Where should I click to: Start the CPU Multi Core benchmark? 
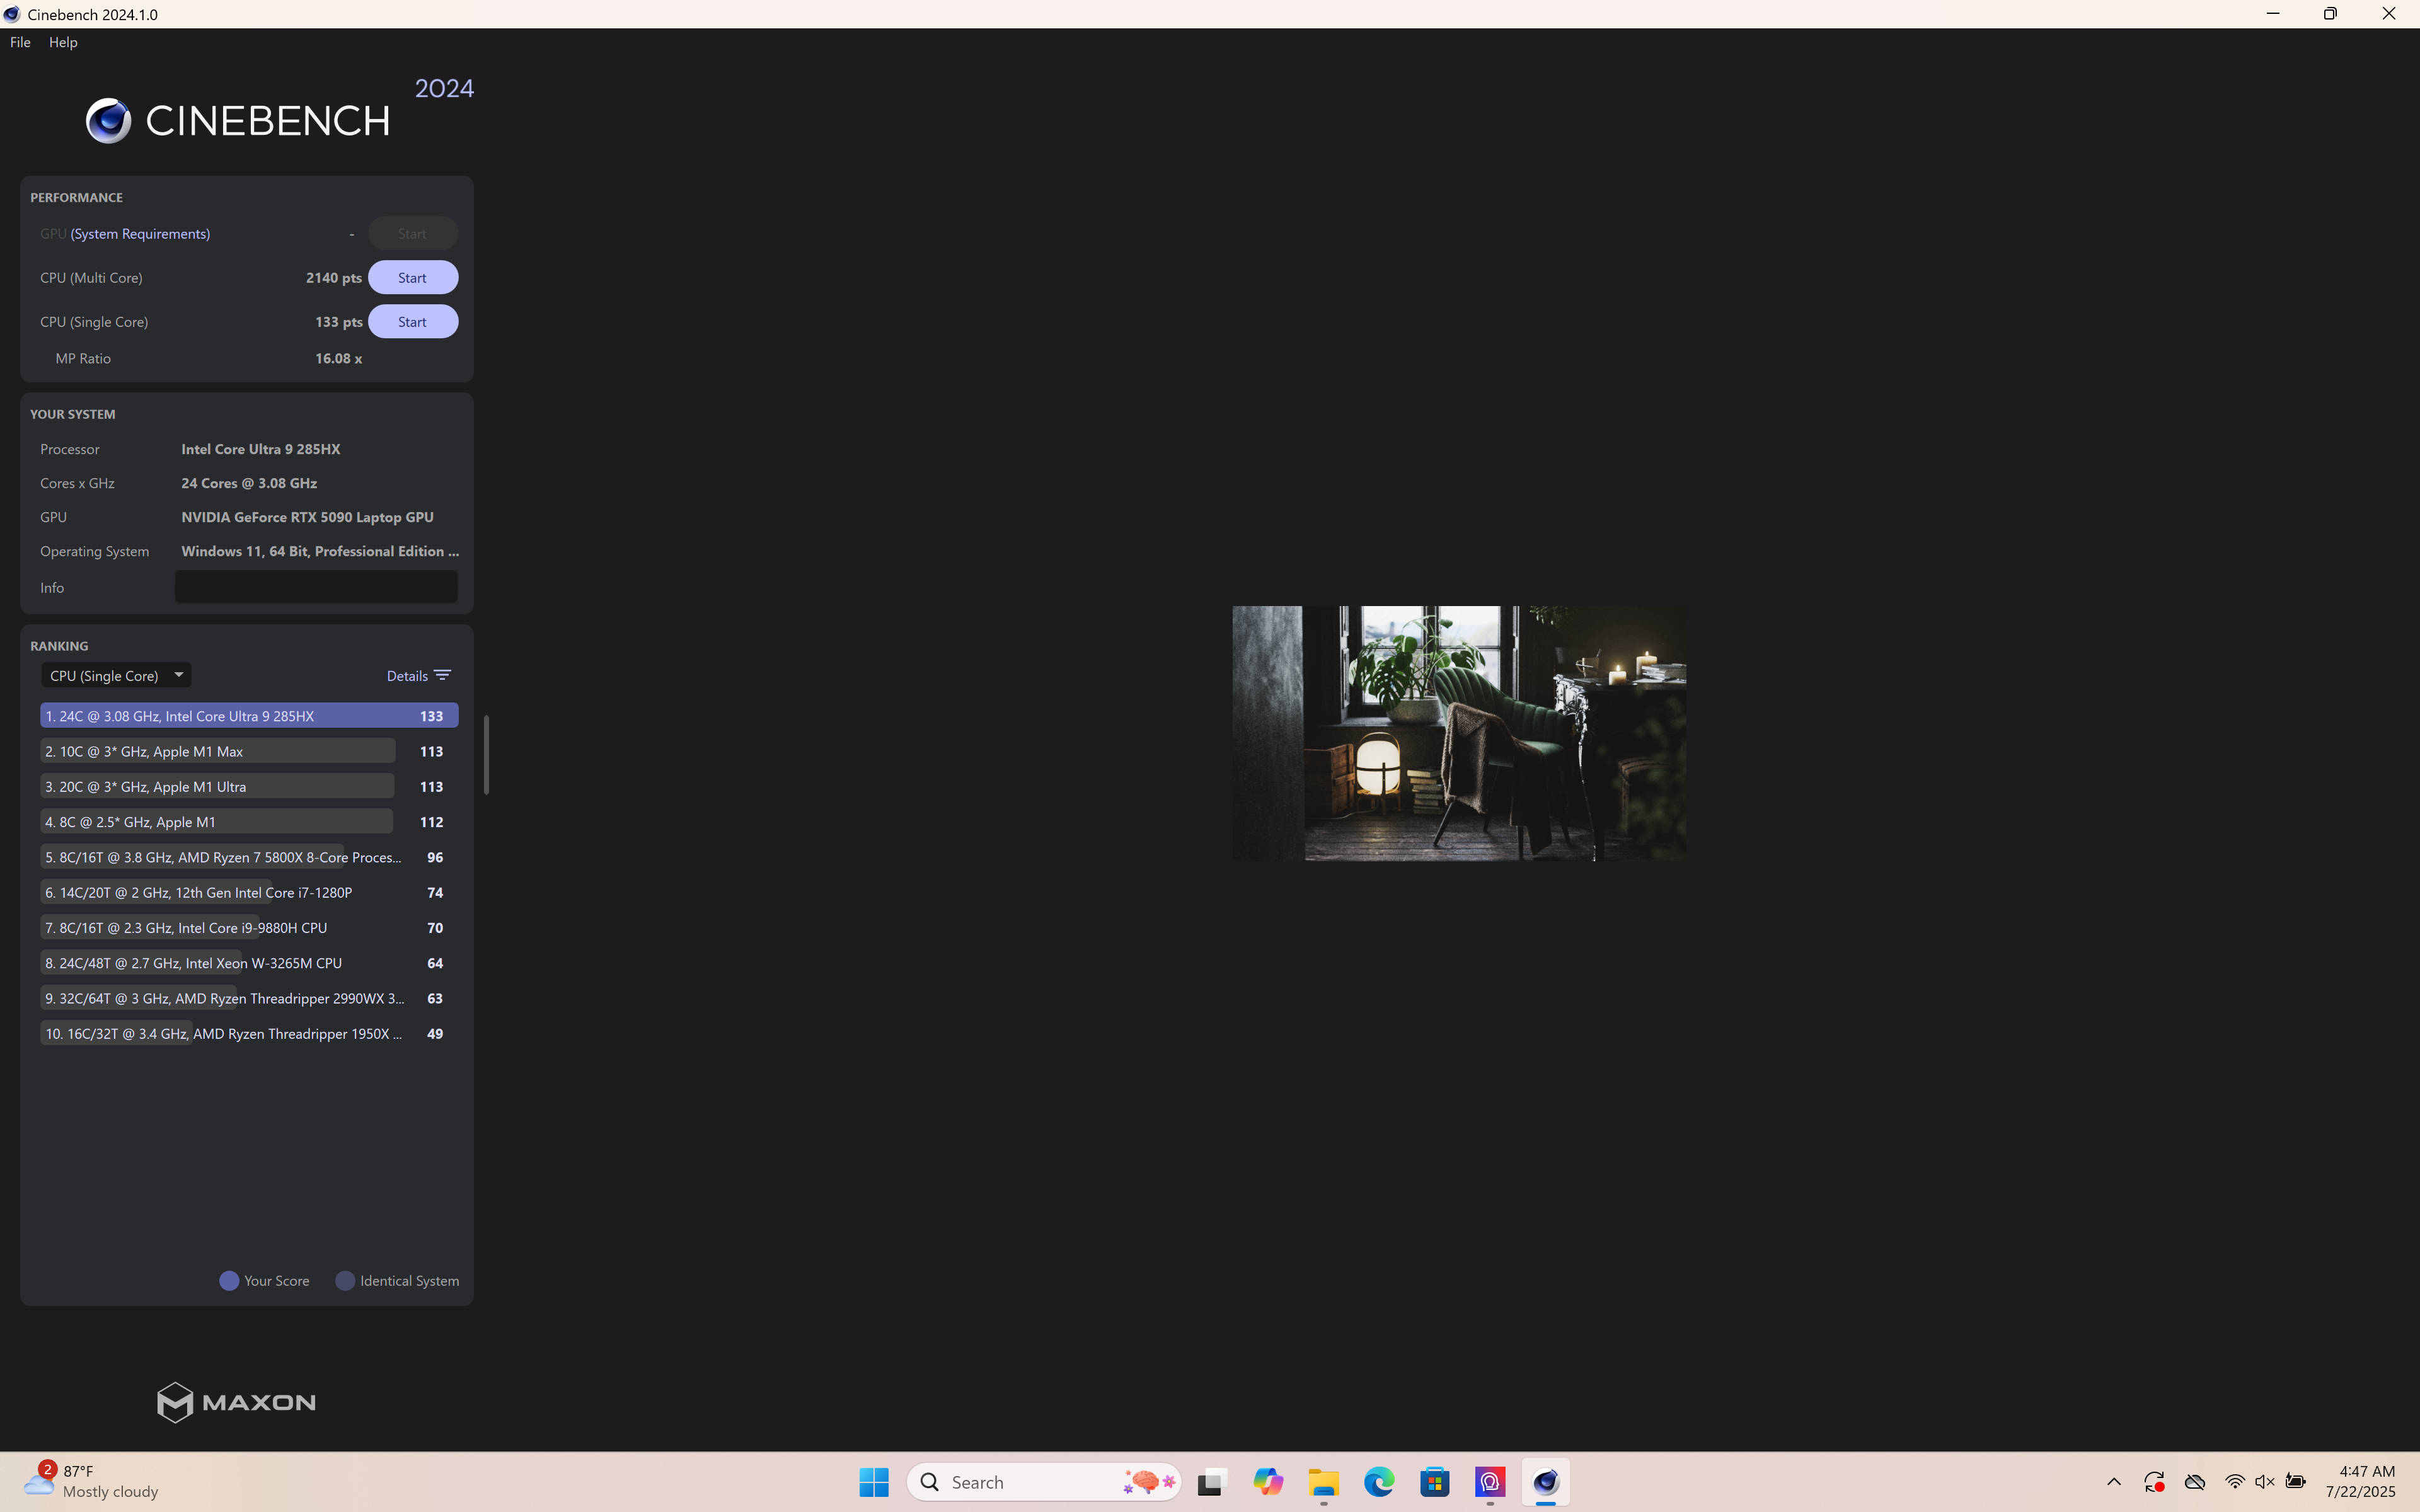413,278
